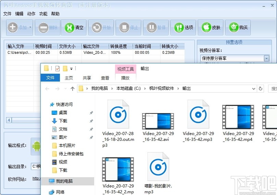Image resolution: width=277 pixels, height=195 pixels.
Task: Click the quick access Properties checkmark icon
Action: coord(58,69)
